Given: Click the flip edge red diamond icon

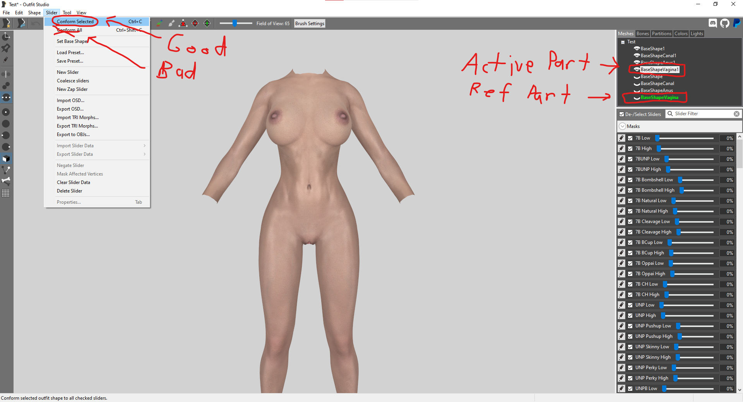Looking at the screenshot, I should (195, 24).
